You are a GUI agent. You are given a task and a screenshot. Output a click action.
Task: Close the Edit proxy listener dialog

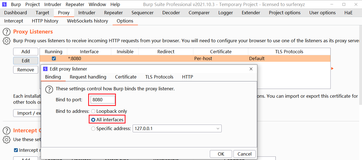(251, 69)
